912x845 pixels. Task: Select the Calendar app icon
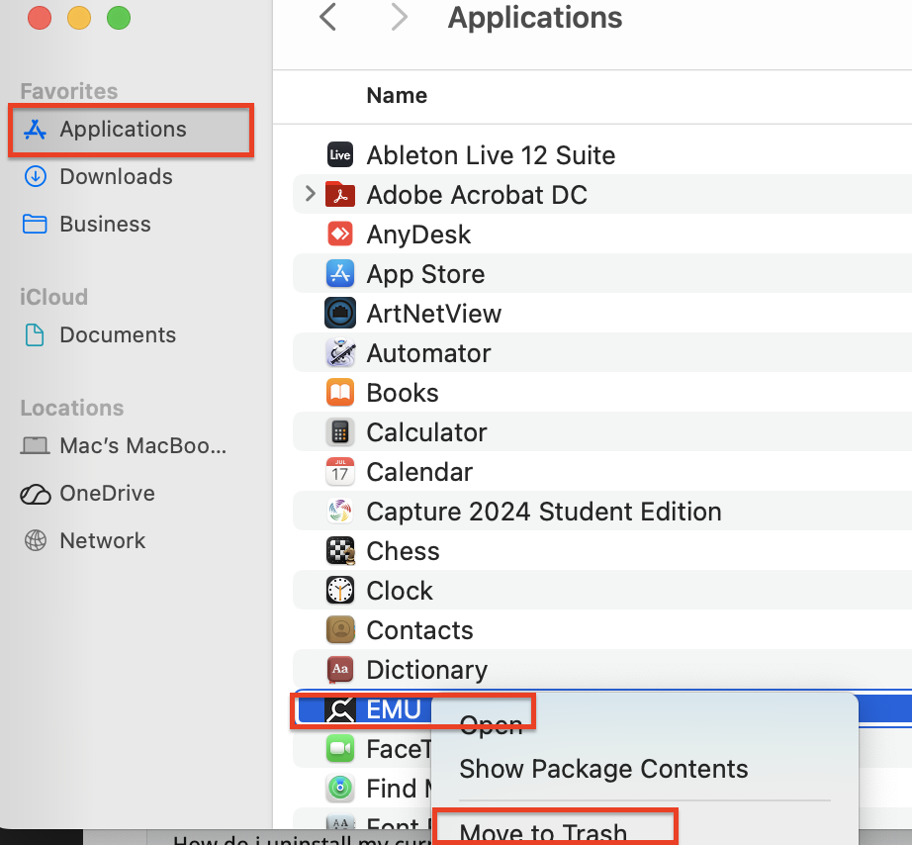(340, 471)
